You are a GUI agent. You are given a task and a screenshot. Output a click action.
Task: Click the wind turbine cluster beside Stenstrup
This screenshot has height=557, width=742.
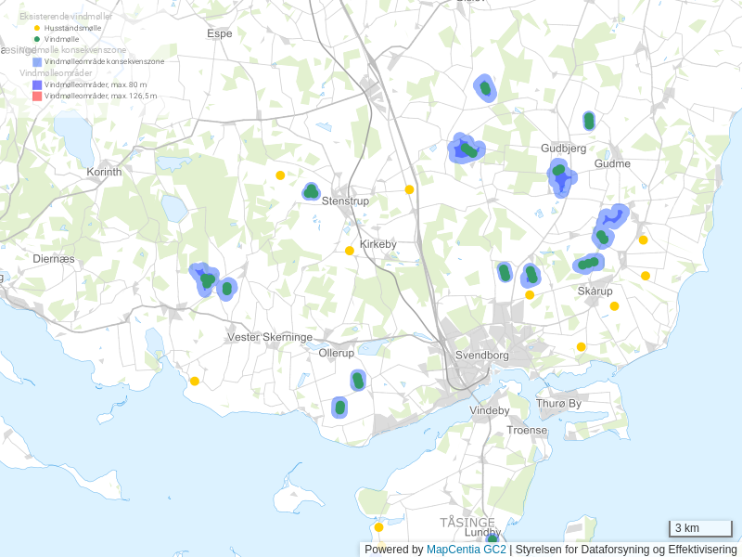tap(311, 191)
